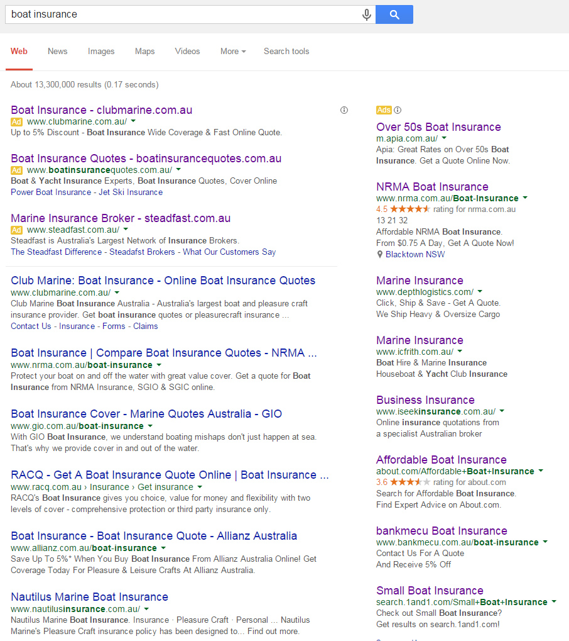Screen dimensions: 569x641
Task: Open Nautilus Marine Boat Insurance result
Action: coord(89,597)
